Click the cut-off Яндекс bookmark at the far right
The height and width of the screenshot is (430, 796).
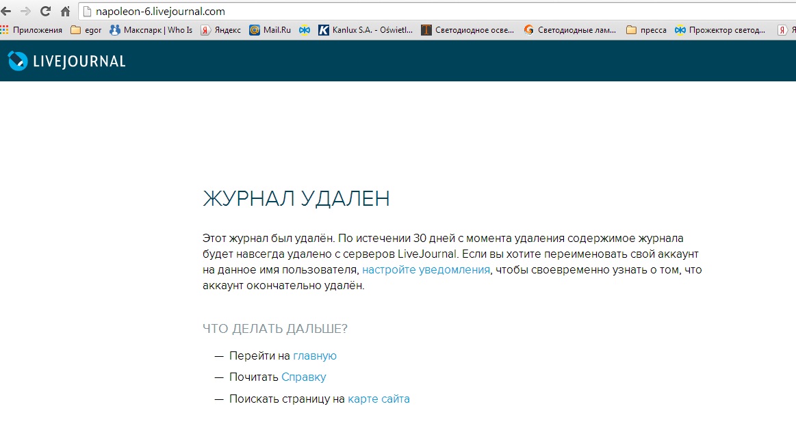[x=786, y=30]
